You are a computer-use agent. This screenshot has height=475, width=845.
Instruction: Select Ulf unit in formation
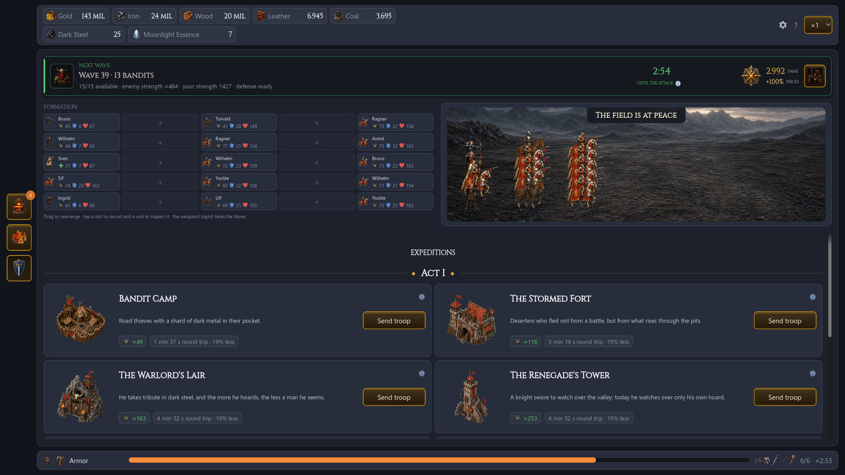(x=239, y=201)
